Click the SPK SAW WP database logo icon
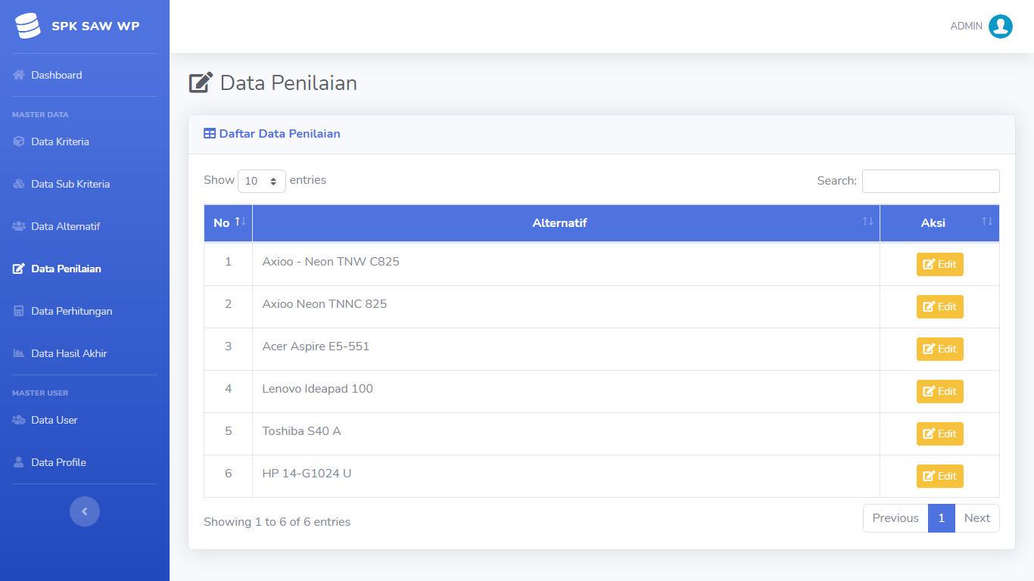This screenshot has height=581, width=1034. click(x=28, y=26)
